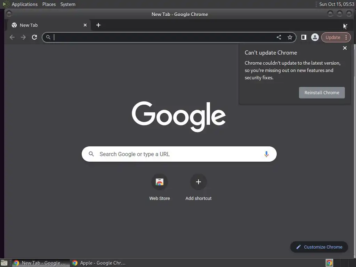Viewport: 356px width, 267px height.
Task: Click Reinstall Chrome
Action: coord(322,92)
